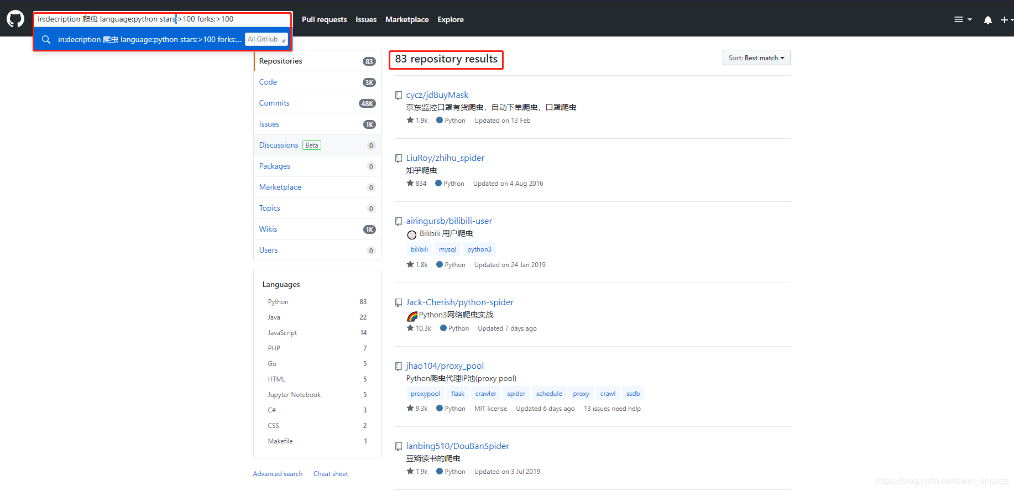Filter results by Python language
The width and height of the screenshot is (1014, 491).
click(317, 302)
